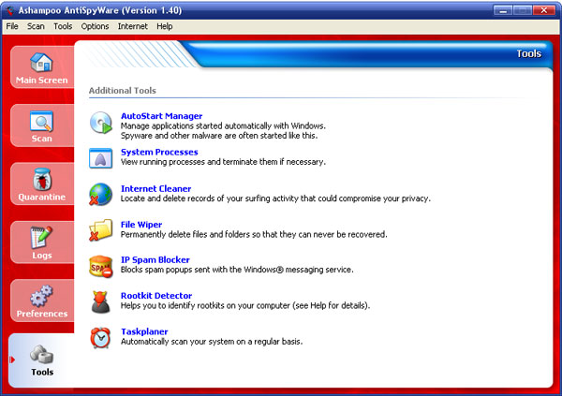Open the System Processes link
This screenshot has height=396, width=562.
pyautogui.click(x=159, y=152)
